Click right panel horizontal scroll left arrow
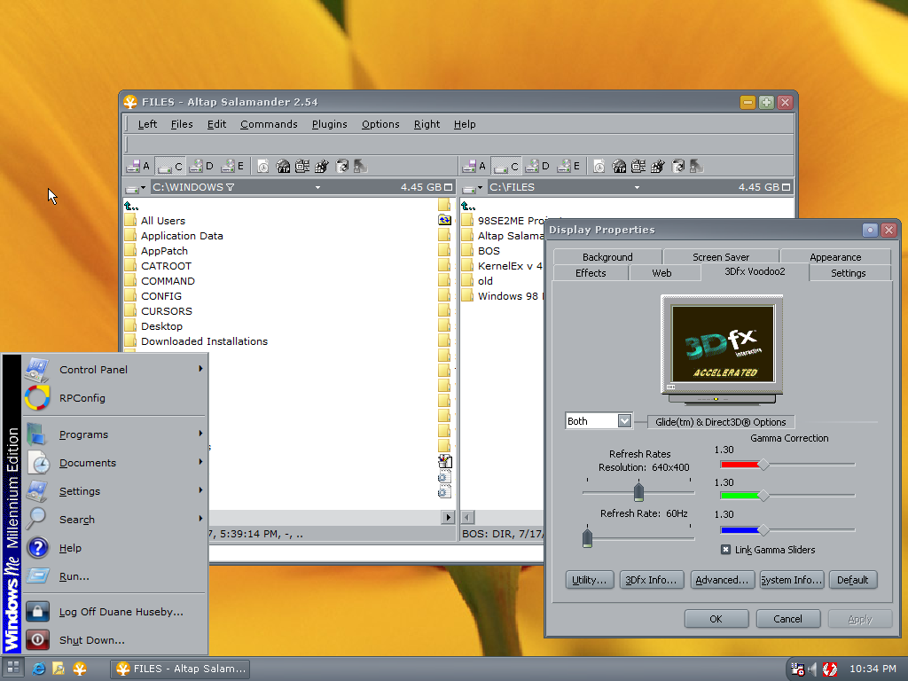This screenshot has height=681, width=908. tap(468, 517)
